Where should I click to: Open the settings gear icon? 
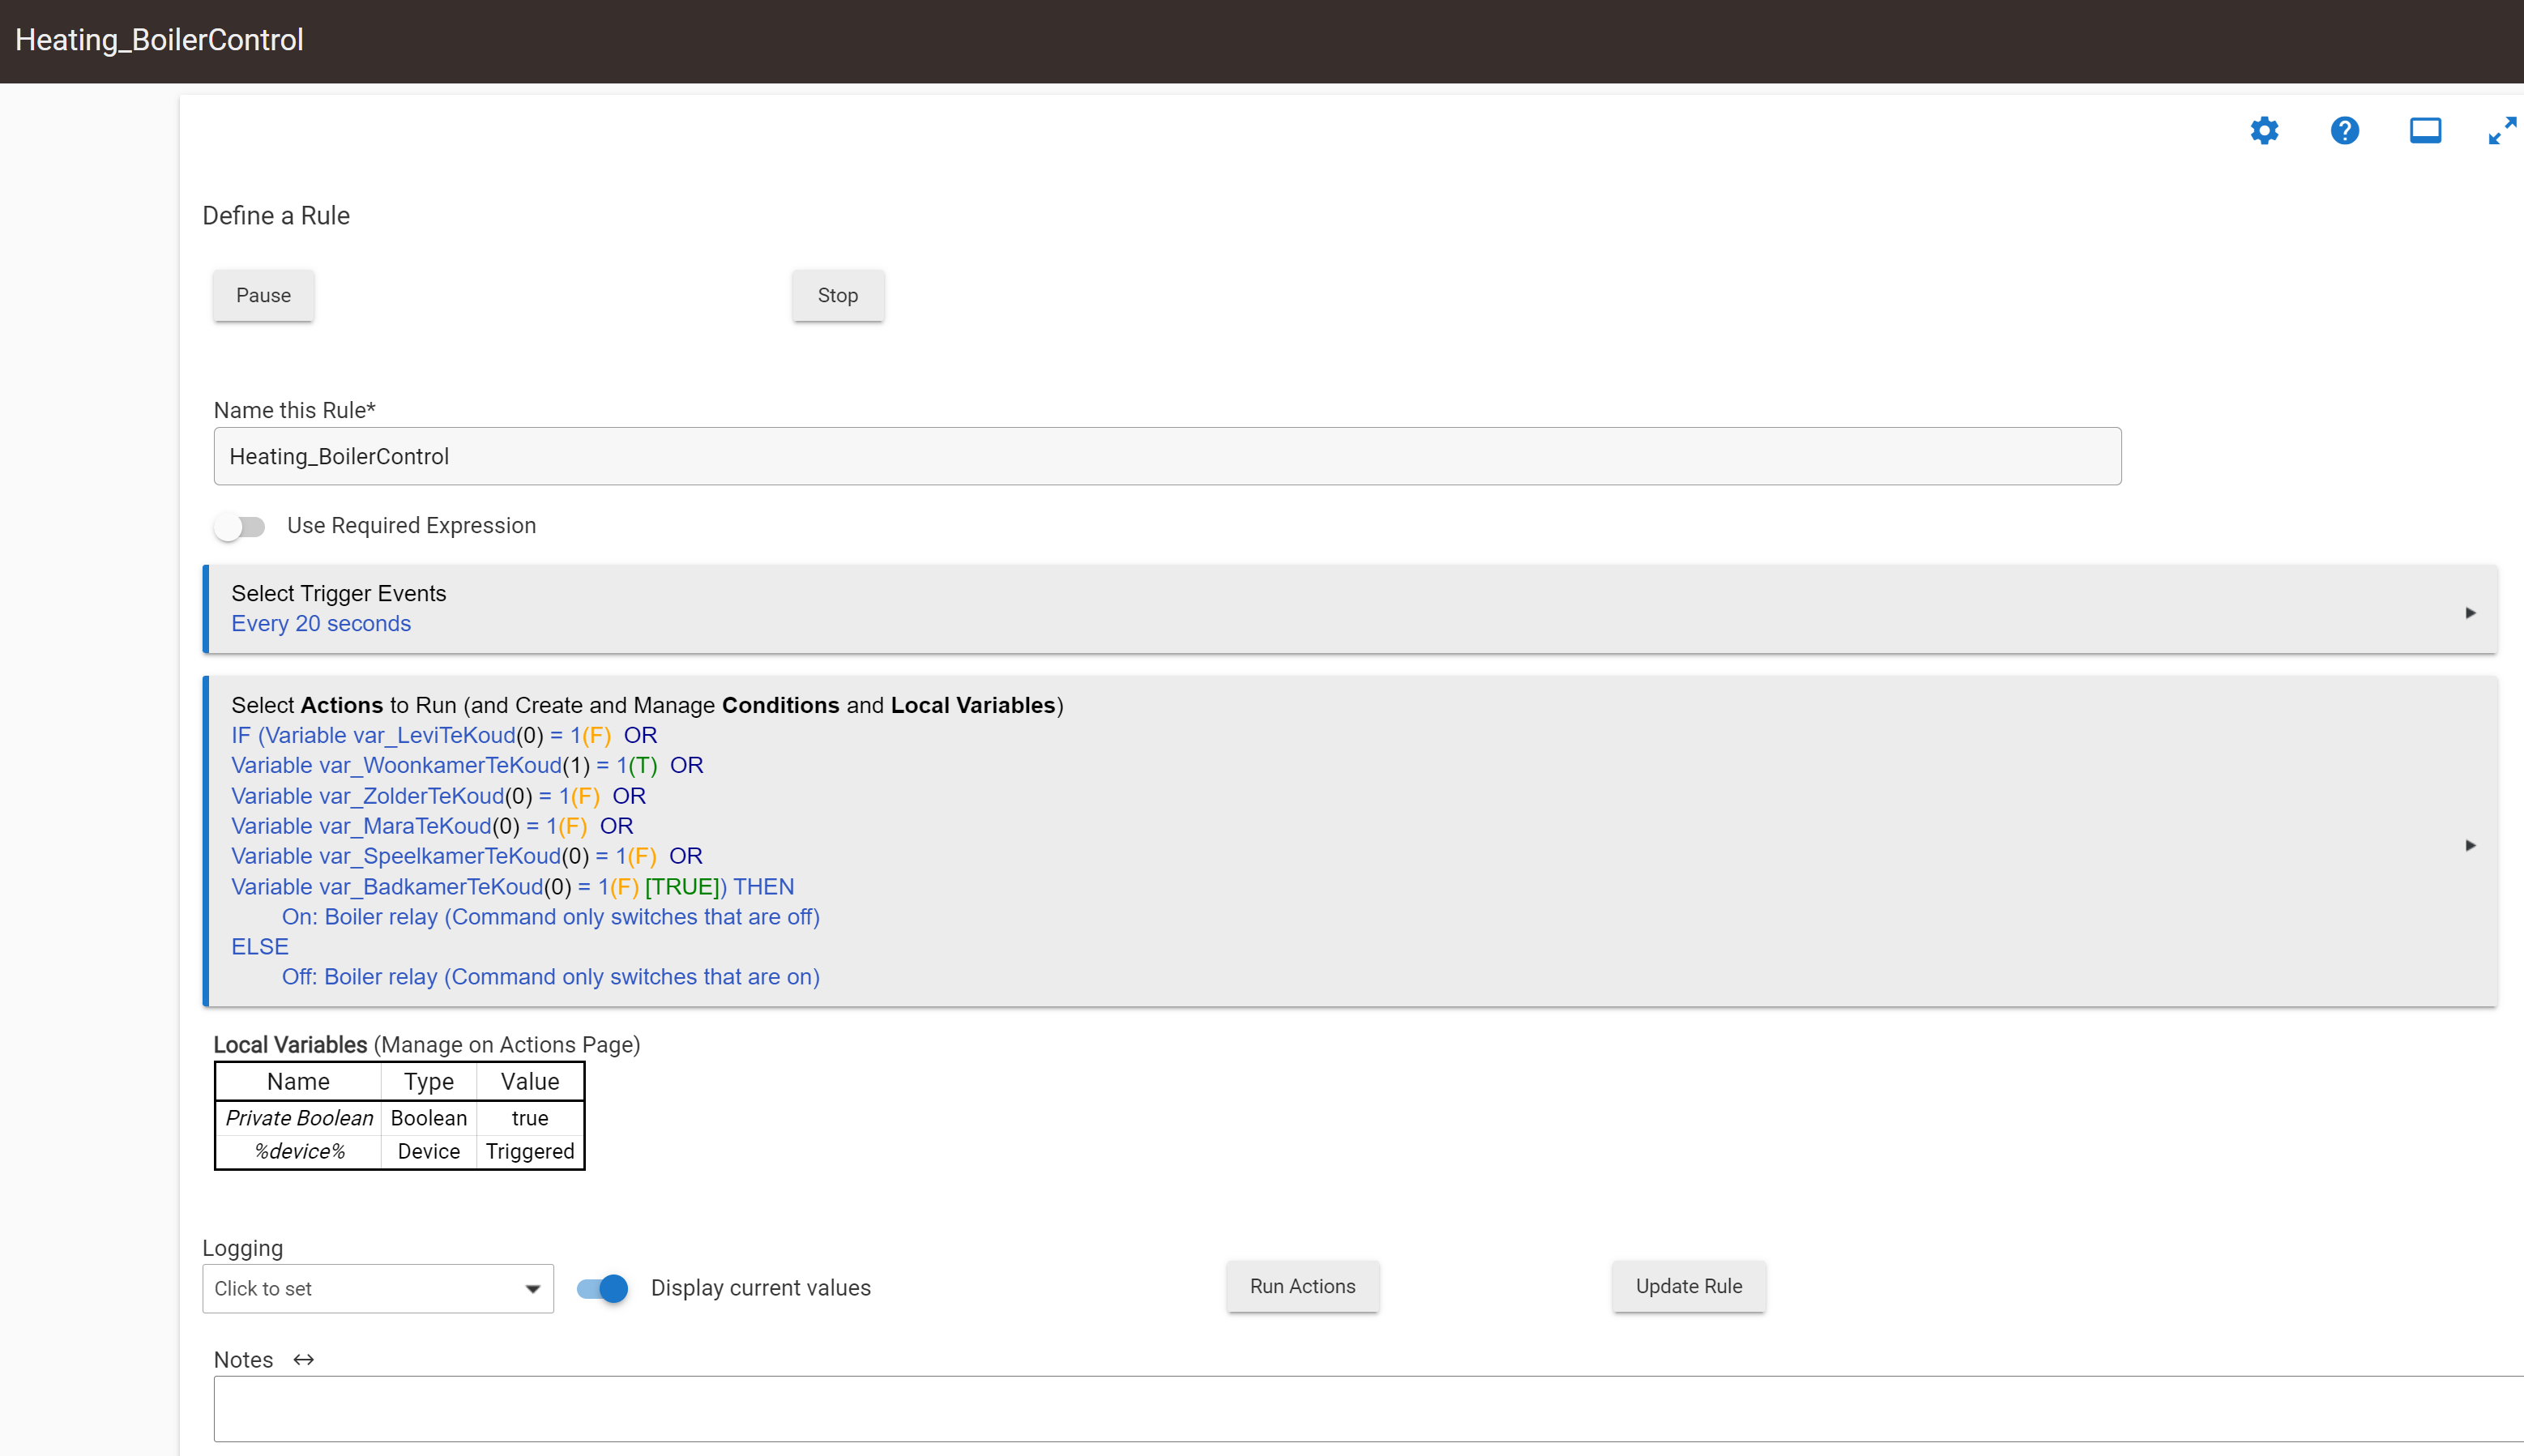(2264, 131)
